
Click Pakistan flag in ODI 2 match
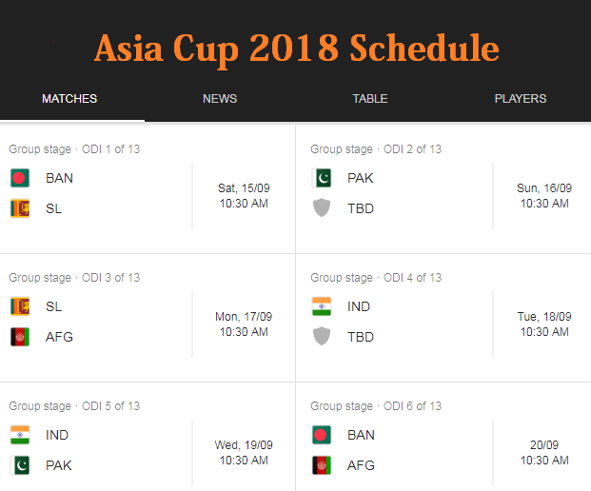(322, 178)
